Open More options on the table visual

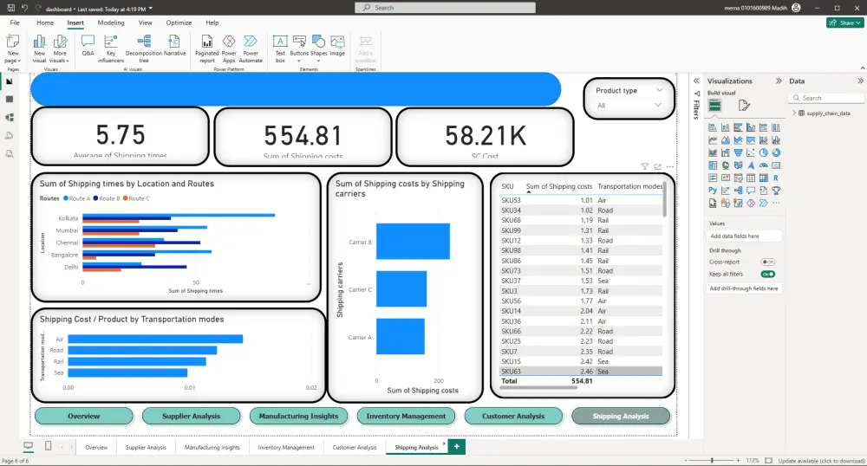pyautogui.click(x=670, y=166)
